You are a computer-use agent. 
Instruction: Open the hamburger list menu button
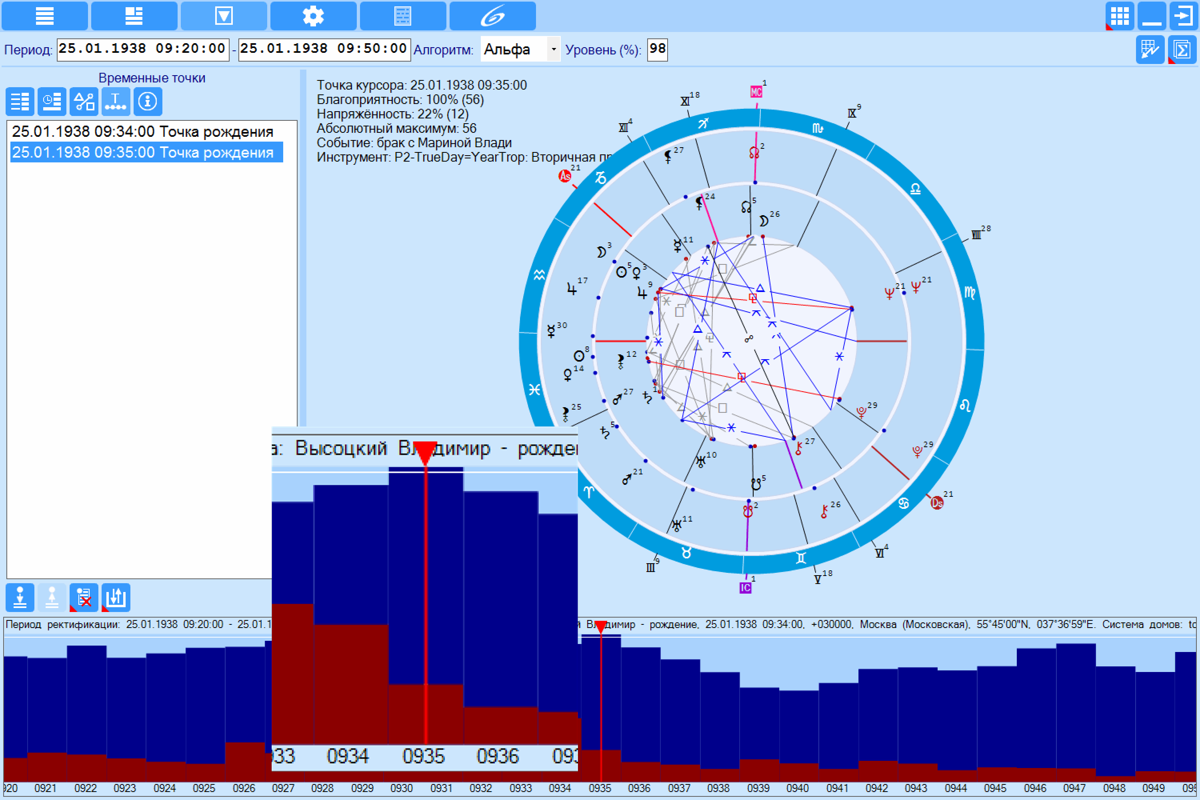(x=44, y=16)
